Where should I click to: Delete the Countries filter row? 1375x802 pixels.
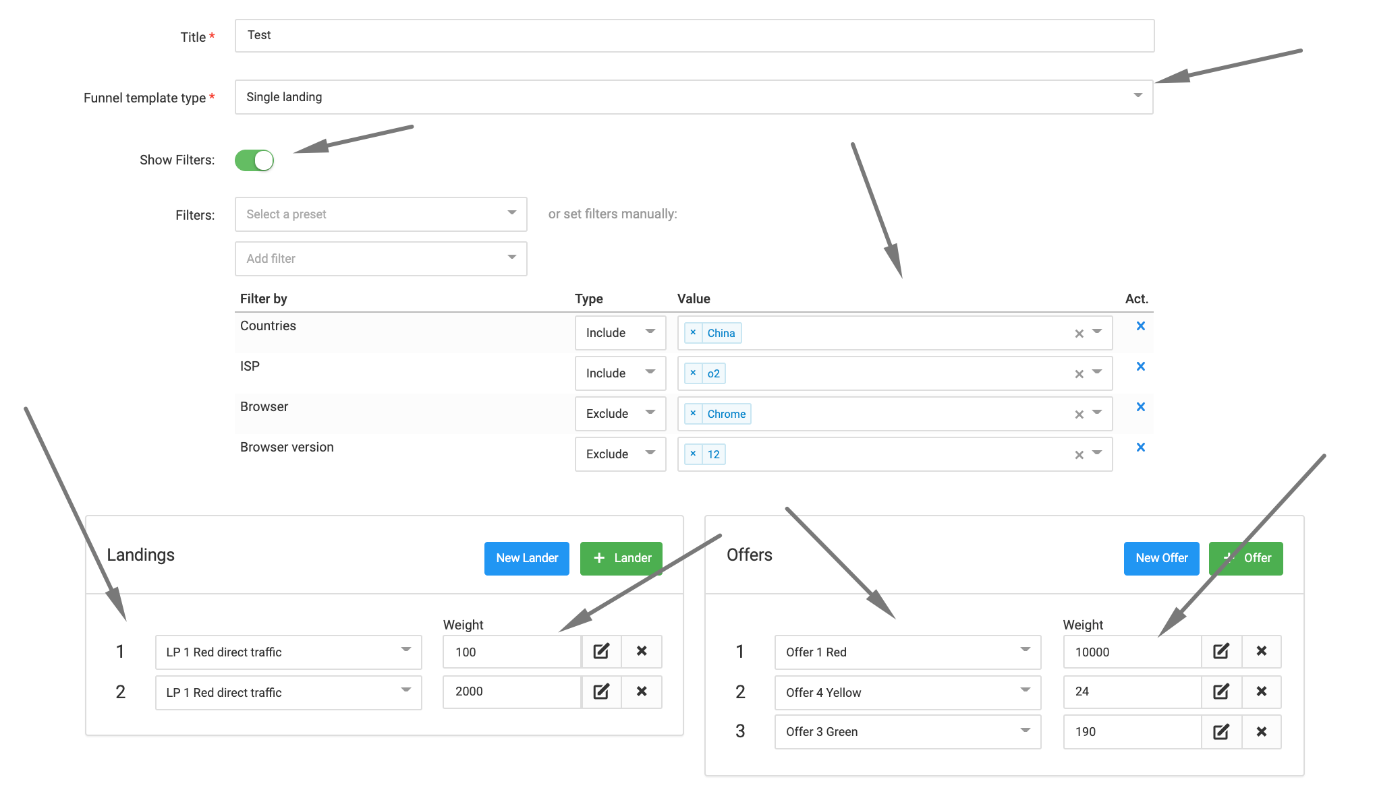[1140, 326]
